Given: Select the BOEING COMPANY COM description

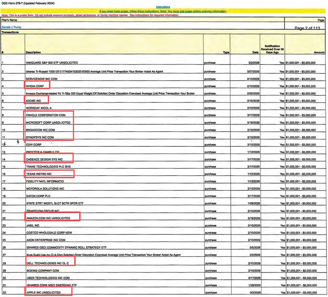Looking at the screenshot, I should (43, 271).
